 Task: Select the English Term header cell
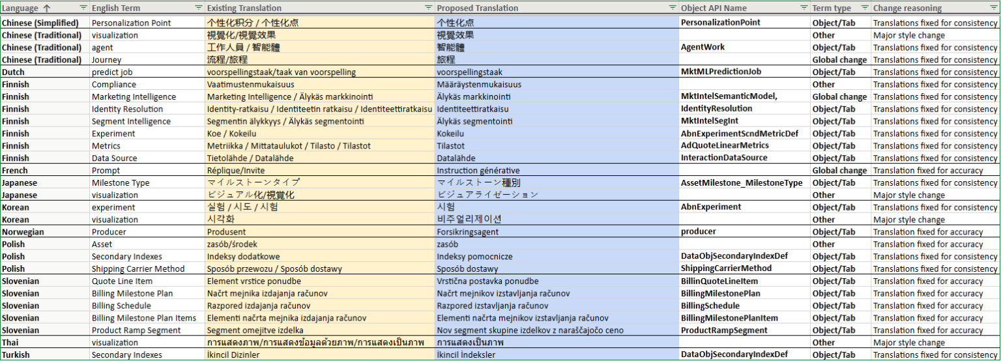(x=147, y=8)
